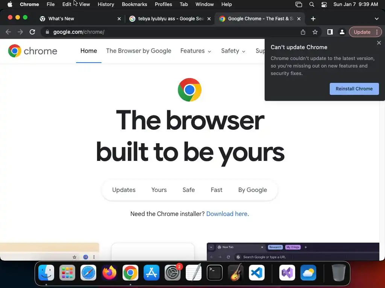This screenshot has width=385, height=288.
Task: Open Visual Studio Code from the Dock
Action: point(256,273)
